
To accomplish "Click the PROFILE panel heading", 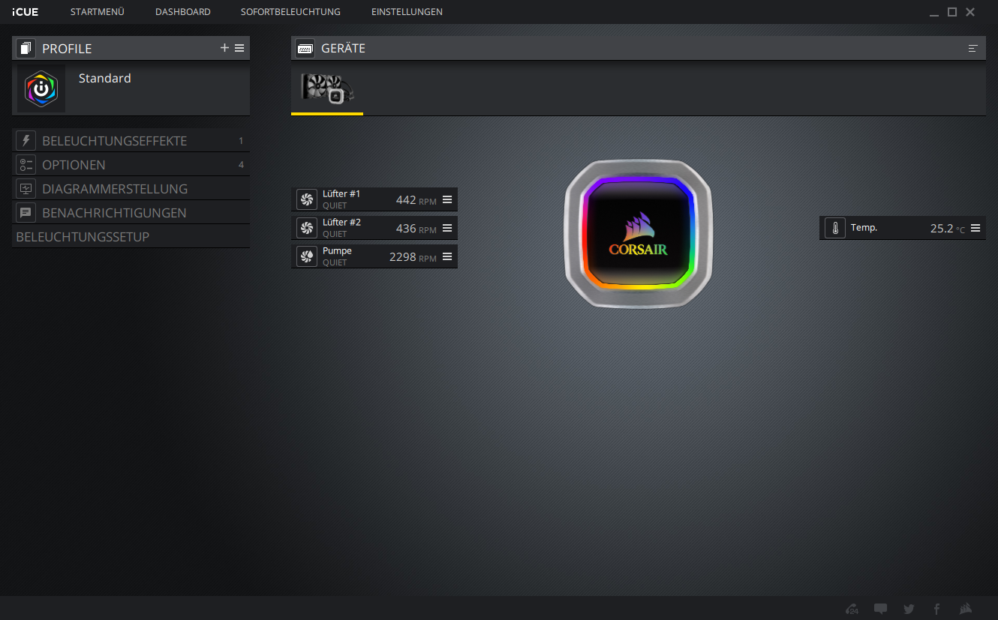I will tap(67, 49).
